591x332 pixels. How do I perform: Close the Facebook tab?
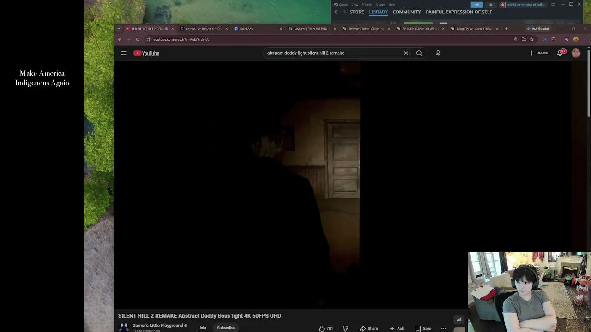pyautogui.click(x=280, y=29)
